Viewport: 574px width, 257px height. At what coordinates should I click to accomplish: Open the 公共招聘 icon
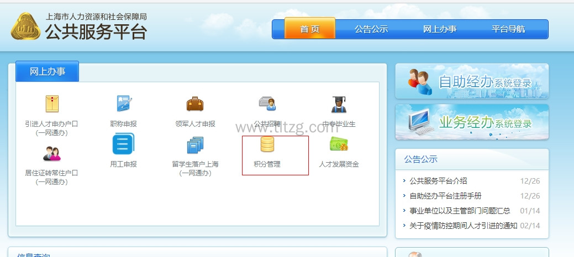pos(267,104)
